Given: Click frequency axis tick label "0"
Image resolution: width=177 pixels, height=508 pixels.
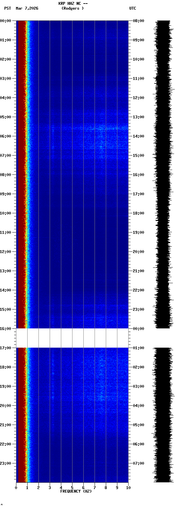Looking at the screenshot, I should coord(16,488).
